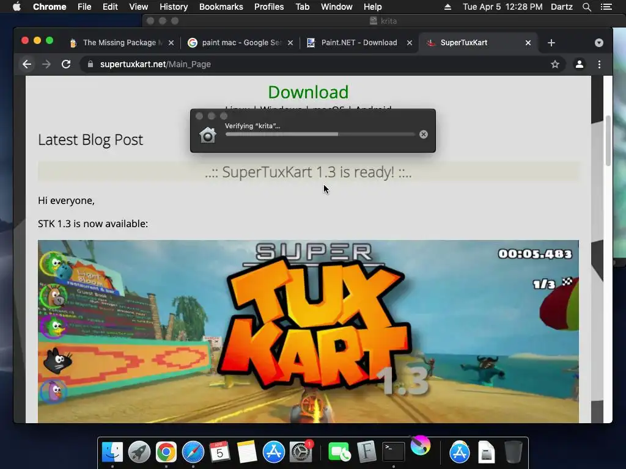Close the Paint.NET Download tab
626x469 pixels.
(409, 43)
